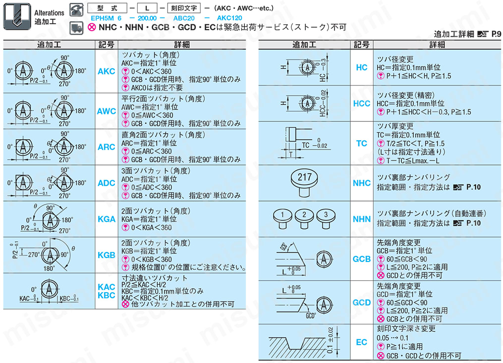
Task: Click the 刻印文字深さ変更 detail text
Action: pos(406,329)
